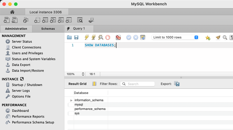The image size is (233, 130).
Task: Focus the Filter Rows search field
Action: [137, 84]
